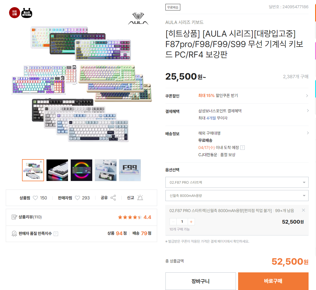Click the share icon next to 공유
Image resolution: width=316 pixels, height=290 pixels.
coord(113,198)
